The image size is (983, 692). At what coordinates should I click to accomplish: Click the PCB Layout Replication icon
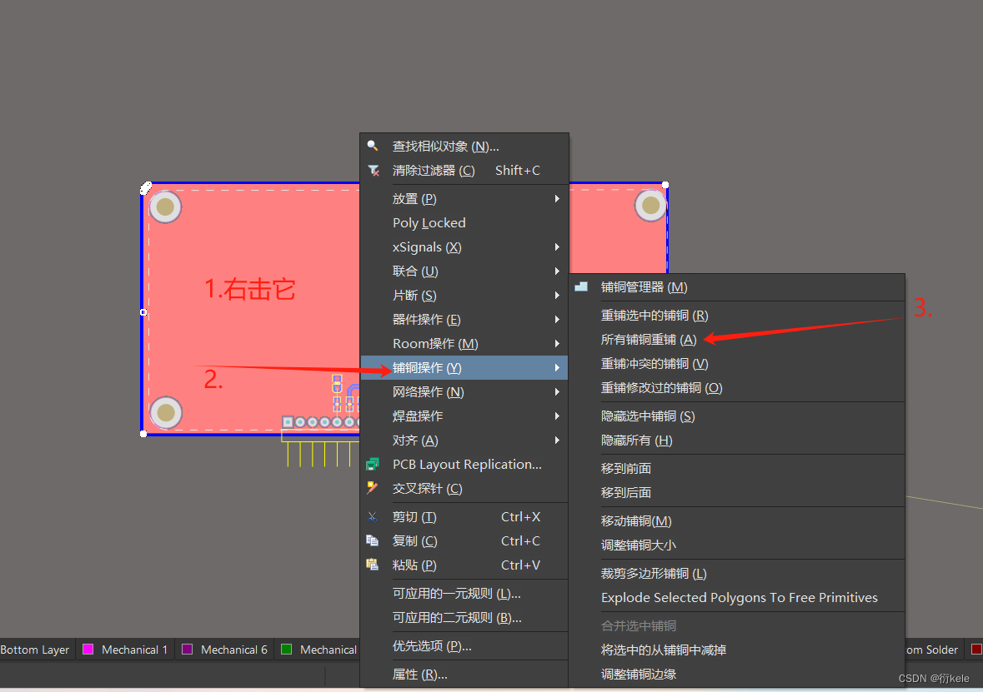373,464
